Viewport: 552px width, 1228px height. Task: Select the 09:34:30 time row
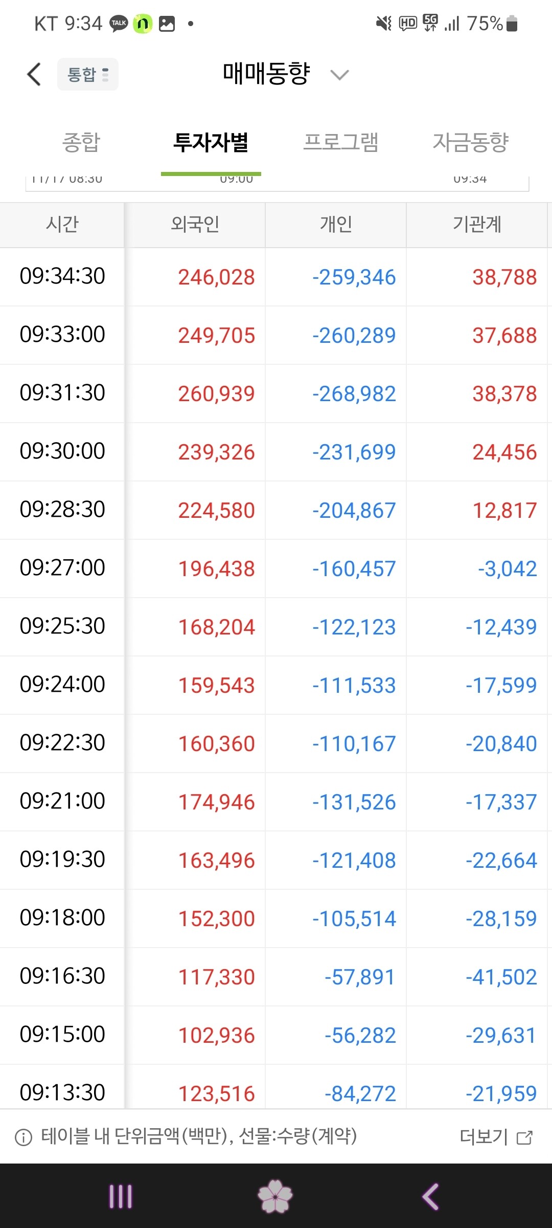[62, 276]
